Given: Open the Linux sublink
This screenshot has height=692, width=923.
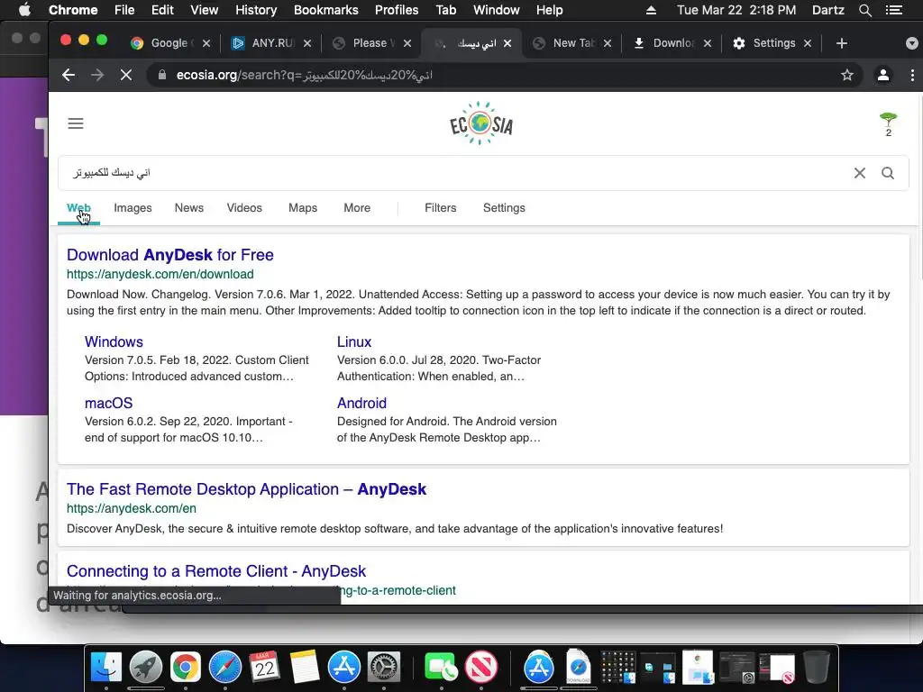Looking at the screenshot, I should [354, 341].
